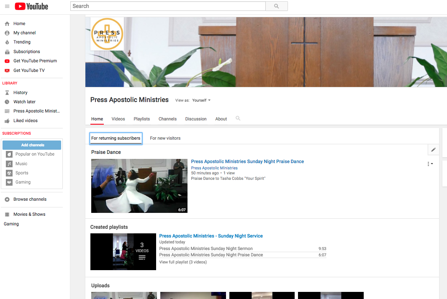Switch to the Discussion tab
The height and width of the screenshot is (299, 447).
196,119
